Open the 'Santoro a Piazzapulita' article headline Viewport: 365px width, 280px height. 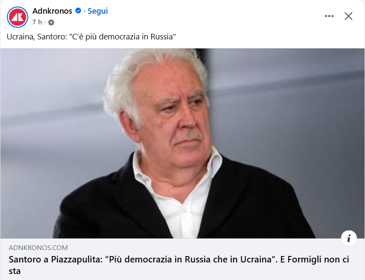(x=179, y=265)
